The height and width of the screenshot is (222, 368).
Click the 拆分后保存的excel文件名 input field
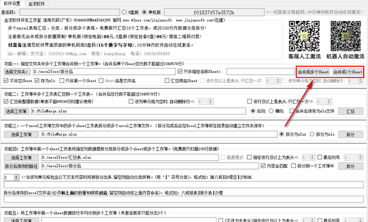tap(183, 199)
